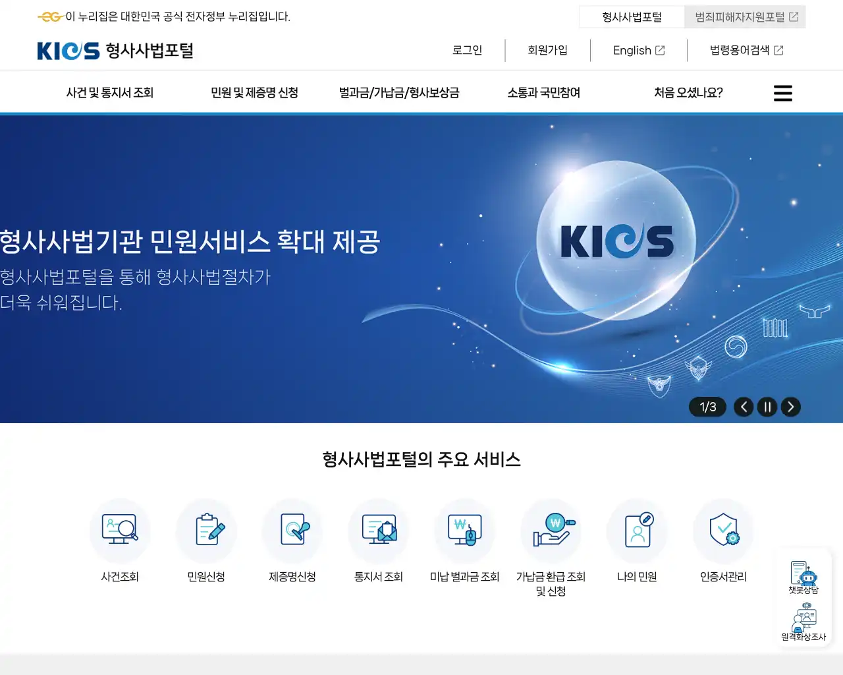Click the KICS 형사사법포털 logo
Viewport: 843px width, 675px height.
[x=115, y=51]
